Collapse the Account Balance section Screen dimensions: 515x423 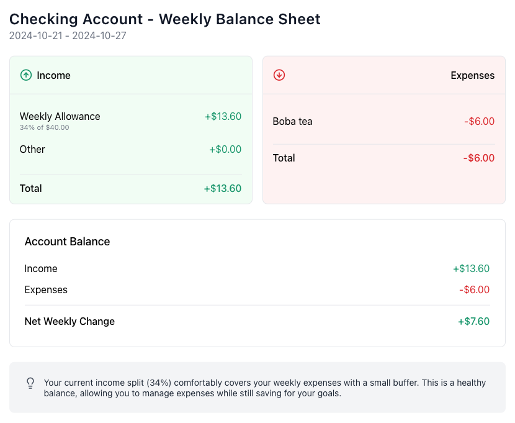[x=67, y=242]
